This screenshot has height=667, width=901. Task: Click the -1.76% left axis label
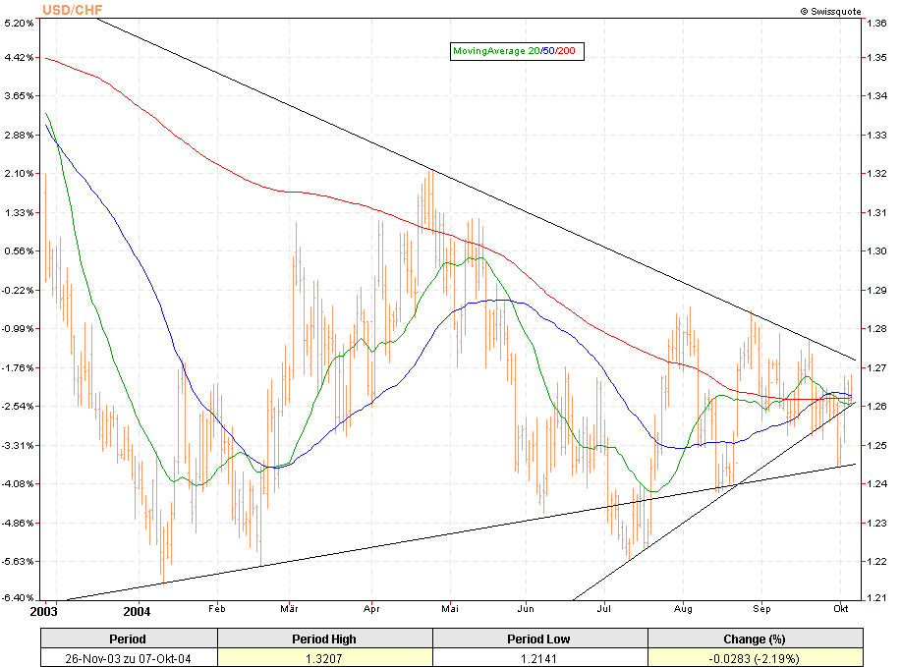[x=18, y=367]
